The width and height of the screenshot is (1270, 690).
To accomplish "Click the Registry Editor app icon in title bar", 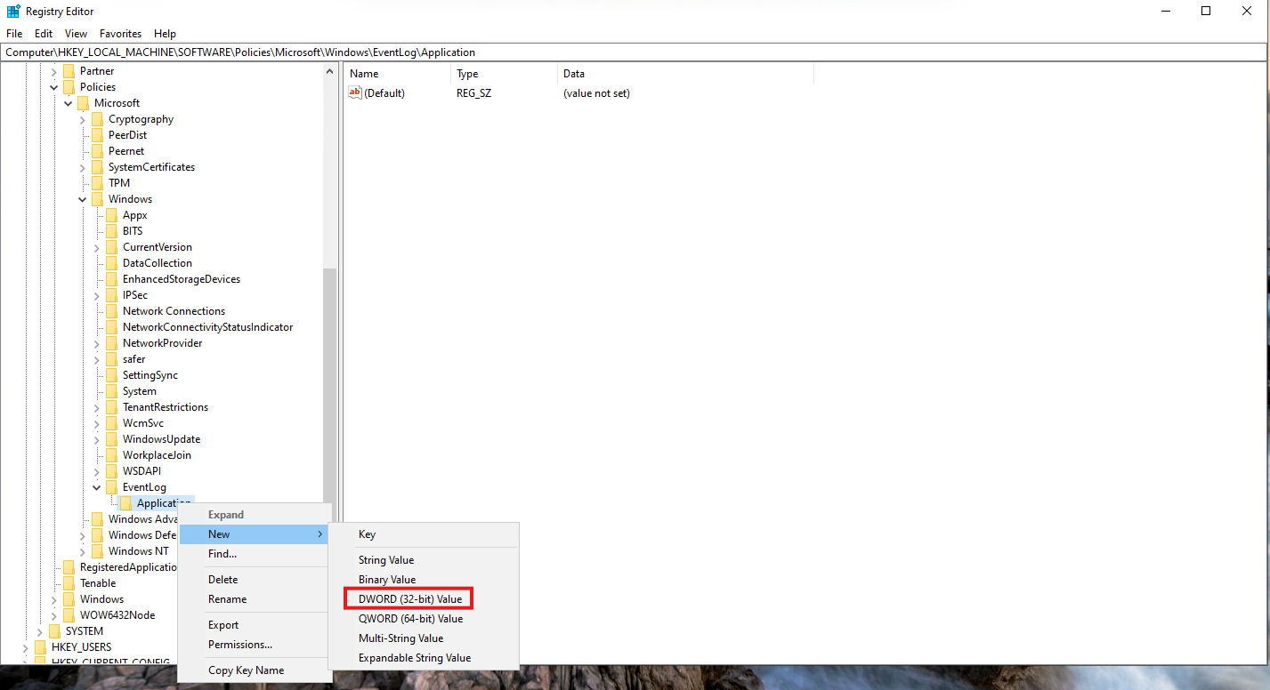I will coord(13,12).
